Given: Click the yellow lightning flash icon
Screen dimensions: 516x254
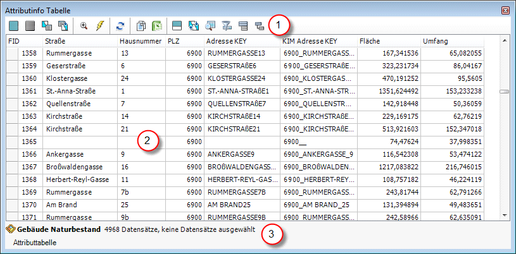Looking at the screenshot, I should 100,26.
